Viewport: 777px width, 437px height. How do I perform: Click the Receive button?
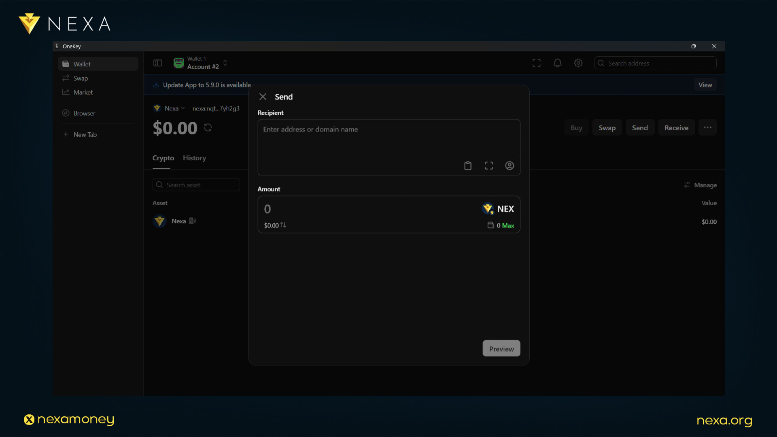pyautogui.click(x=676, y=128)
